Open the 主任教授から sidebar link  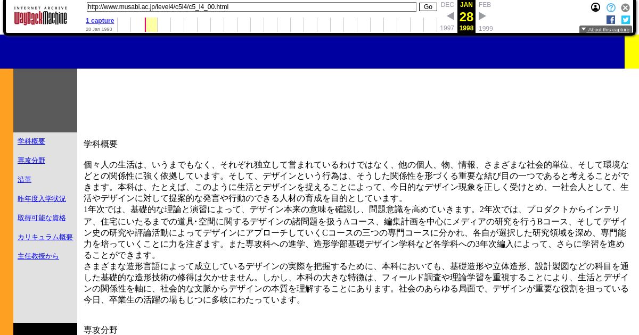[38, 256]
